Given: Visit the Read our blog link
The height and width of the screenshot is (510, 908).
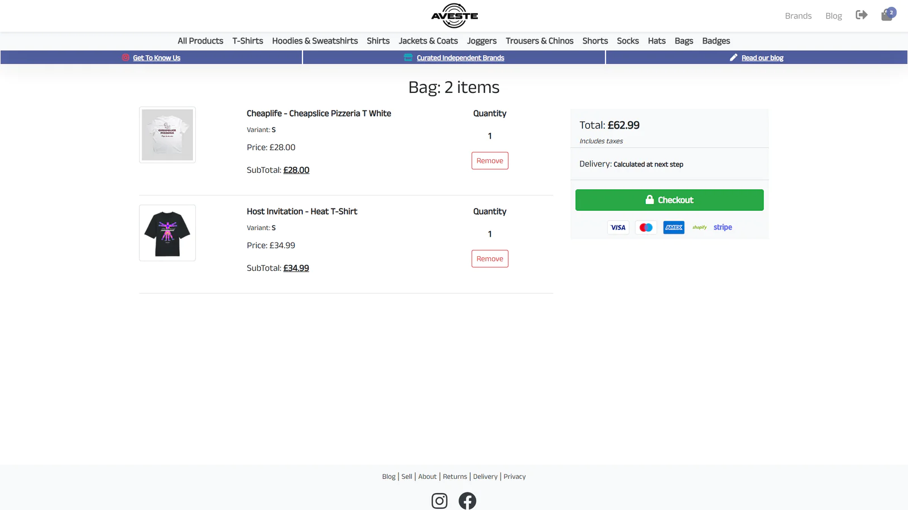Looking at the screenshot, I should [x=762, y=58].
